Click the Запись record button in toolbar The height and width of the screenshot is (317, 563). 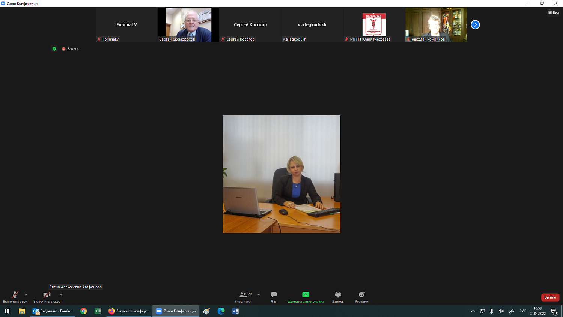(x=338, y=296)
